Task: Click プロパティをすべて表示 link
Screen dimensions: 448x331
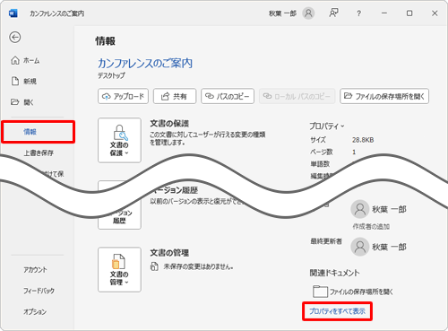Action: click(337, 311)
